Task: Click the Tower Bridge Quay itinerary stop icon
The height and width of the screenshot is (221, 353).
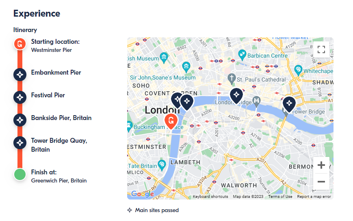Action: (x=20, y=143)
